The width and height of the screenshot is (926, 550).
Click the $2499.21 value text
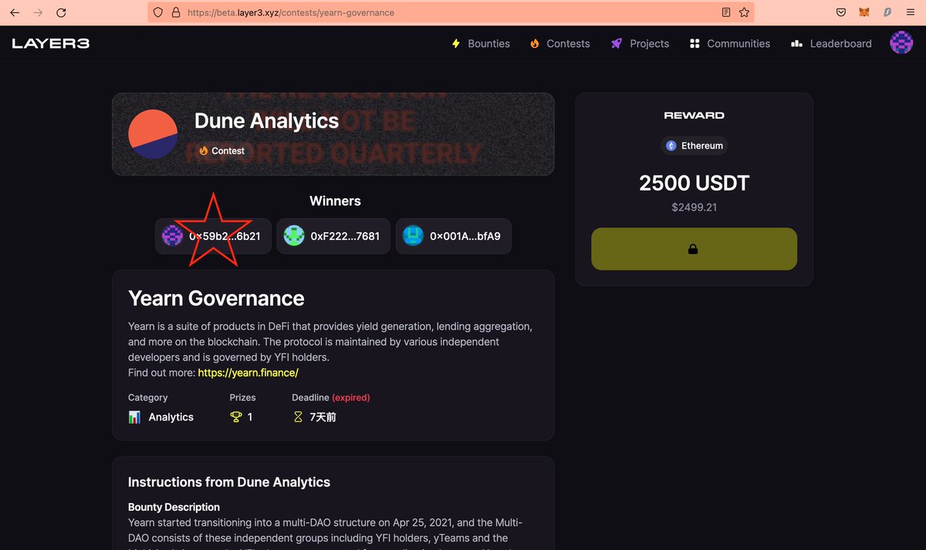pos(694,207)
